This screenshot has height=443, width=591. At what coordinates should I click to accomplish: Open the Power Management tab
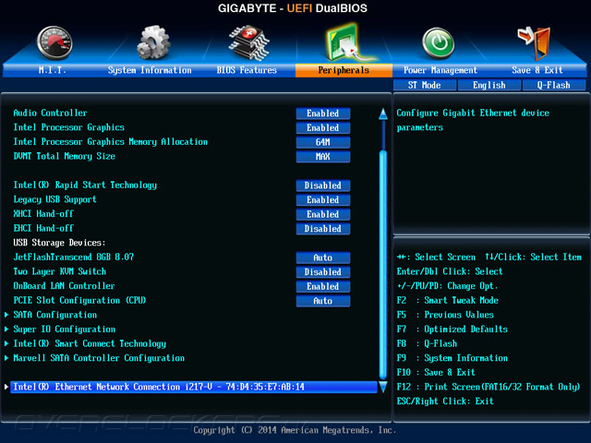coord(440,70)
